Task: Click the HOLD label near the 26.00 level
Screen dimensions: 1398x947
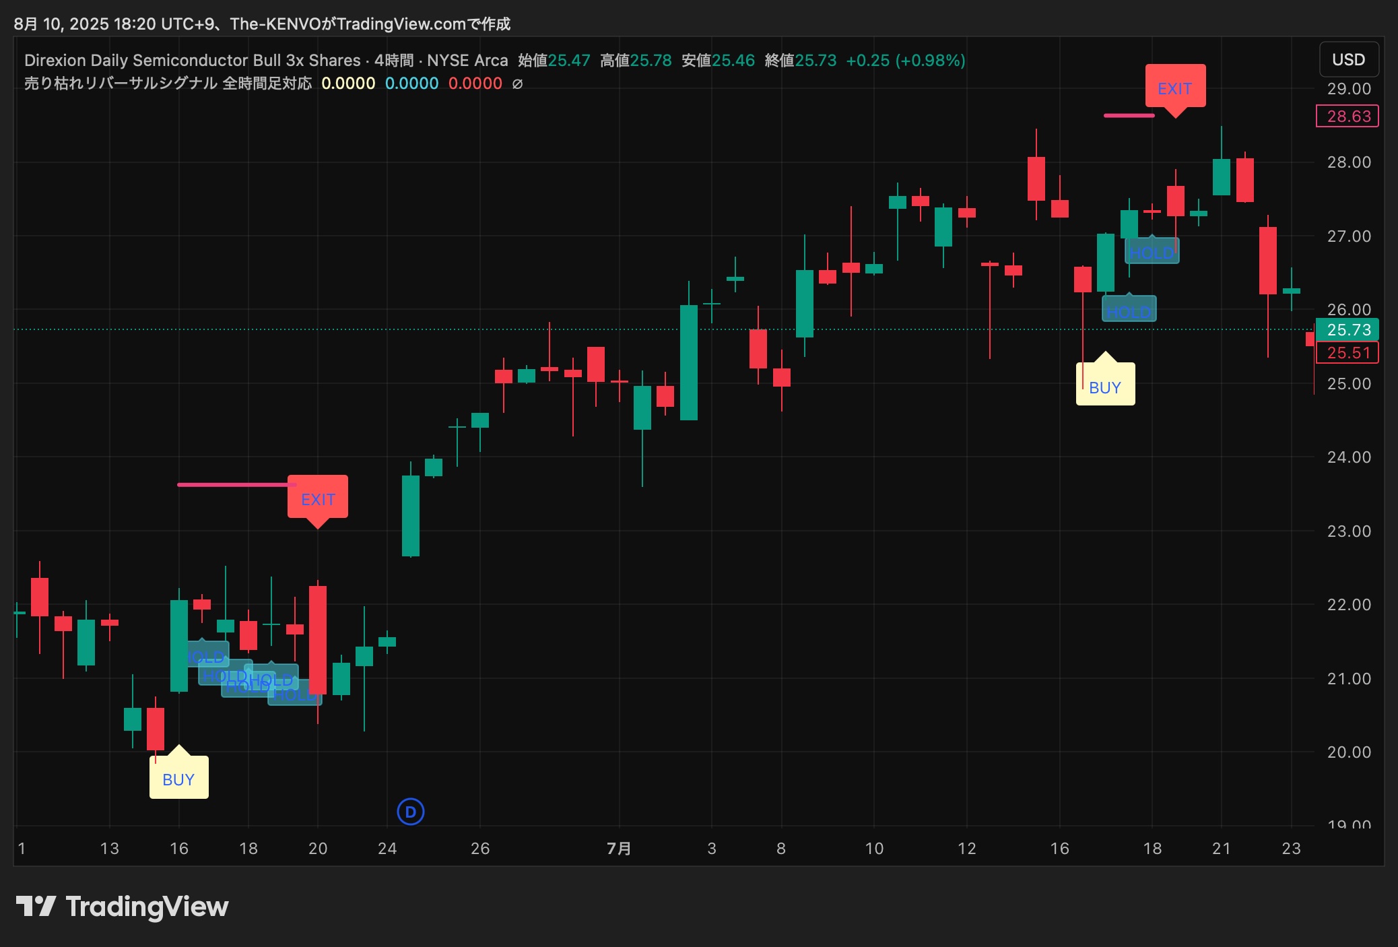Action: coord(1129,311)
